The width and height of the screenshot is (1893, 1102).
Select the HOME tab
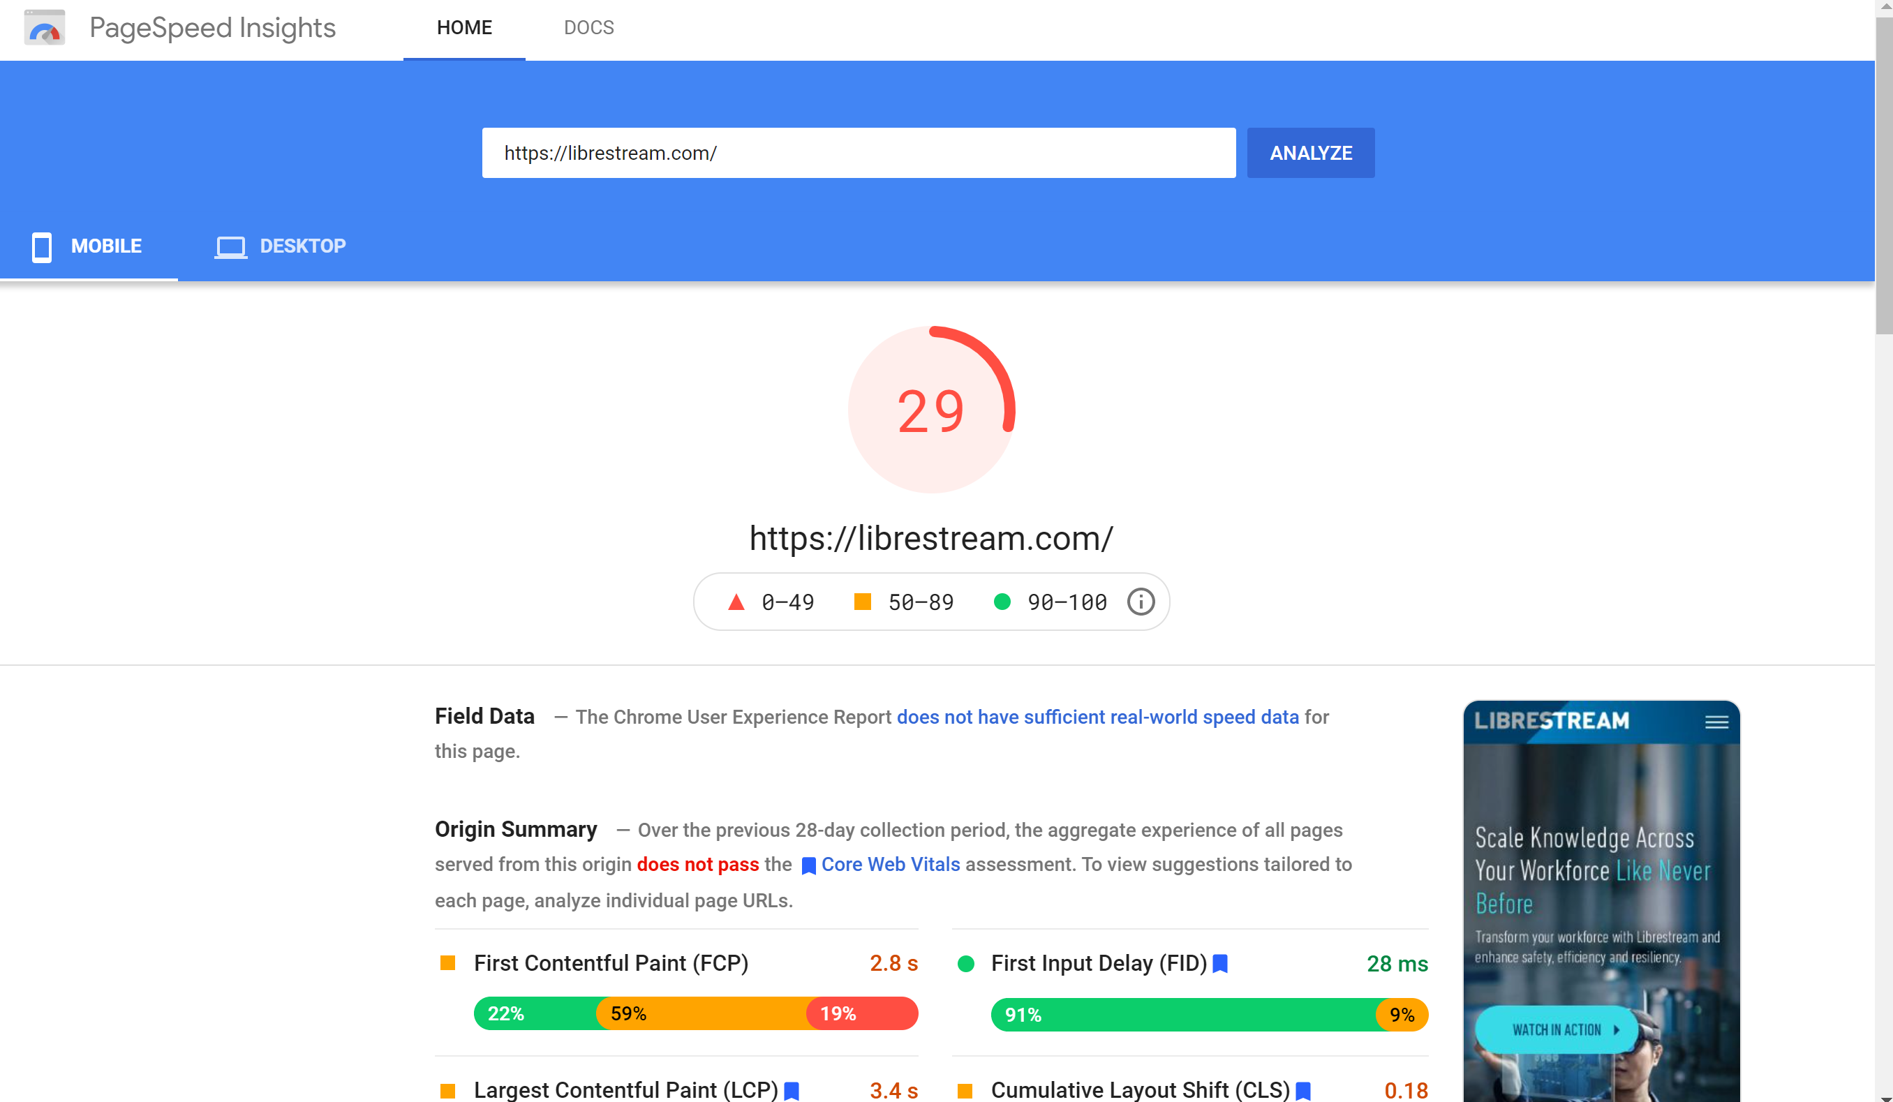(x=464, y=28)
